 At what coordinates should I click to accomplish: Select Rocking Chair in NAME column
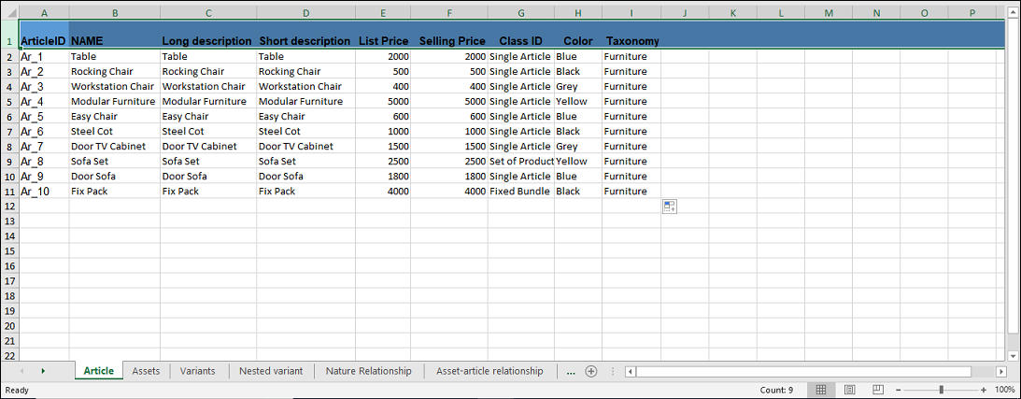pos(115,72)
